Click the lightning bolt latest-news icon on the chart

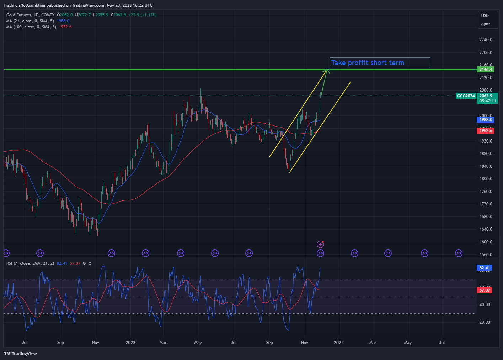[x=321, y=244]
